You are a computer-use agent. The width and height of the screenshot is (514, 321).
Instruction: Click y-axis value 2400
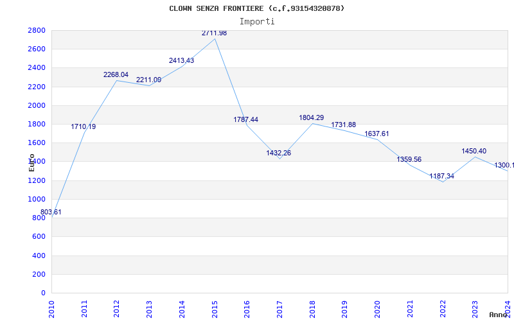(x=37, y=68)
